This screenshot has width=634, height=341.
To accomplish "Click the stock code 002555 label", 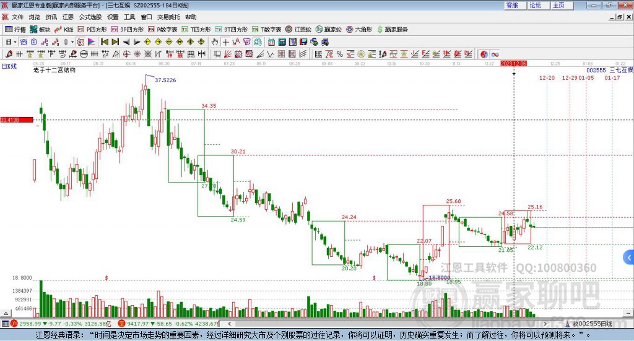I will (596, 71).
